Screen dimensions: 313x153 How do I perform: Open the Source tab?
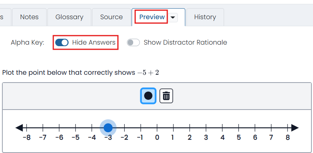[x=111, y=17]
